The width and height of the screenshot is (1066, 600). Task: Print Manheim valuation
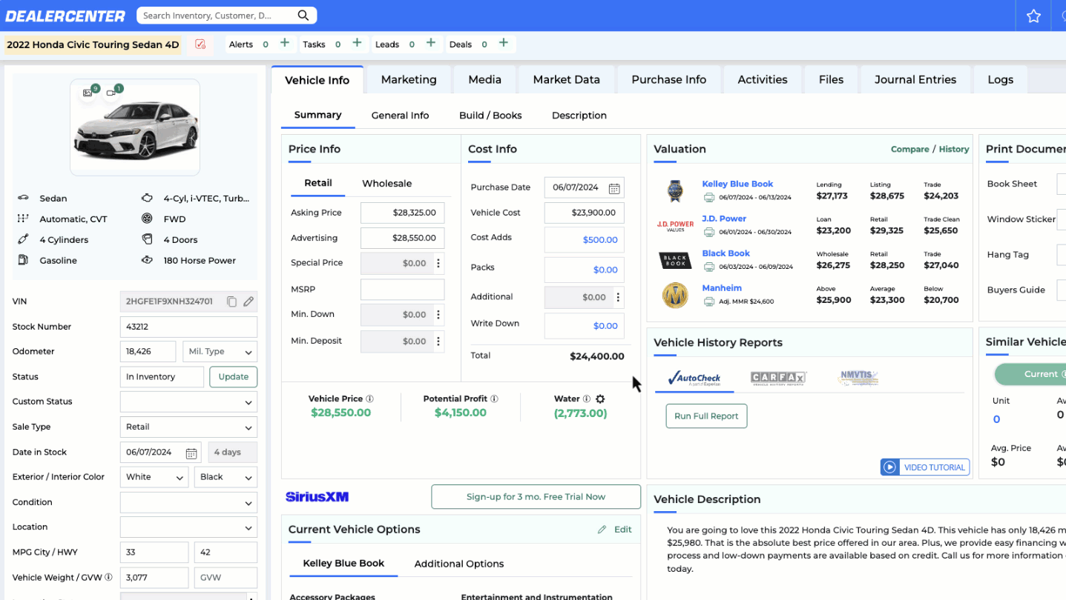click(x=709, y=301)
